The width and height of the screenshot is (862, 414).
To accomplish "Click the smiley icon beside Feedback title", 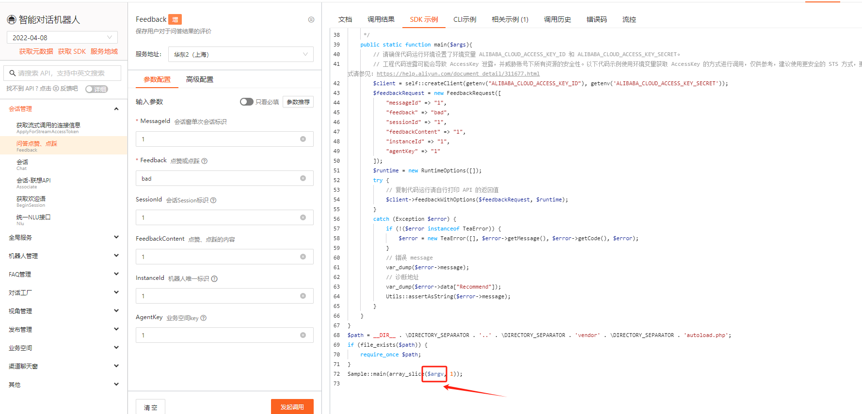I will 311,19.
